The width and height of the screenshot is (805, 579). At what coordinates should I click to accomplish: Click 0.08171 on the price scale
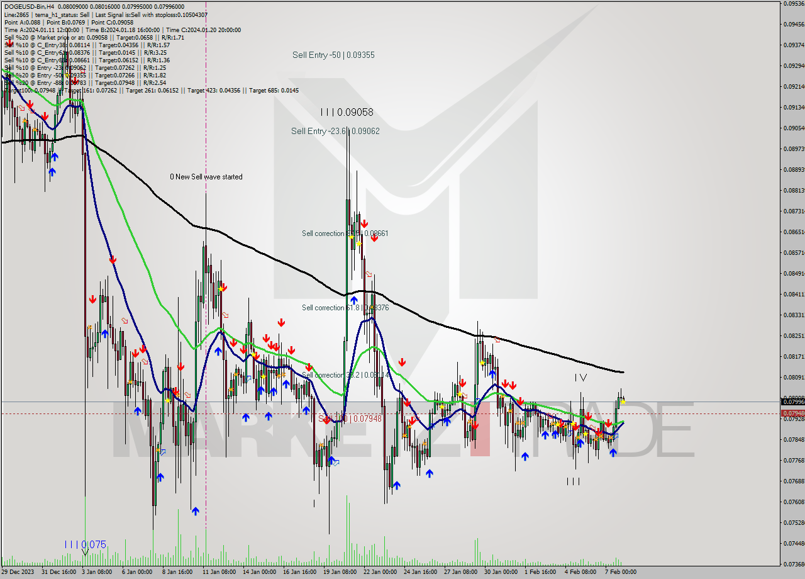pos(794,356)
